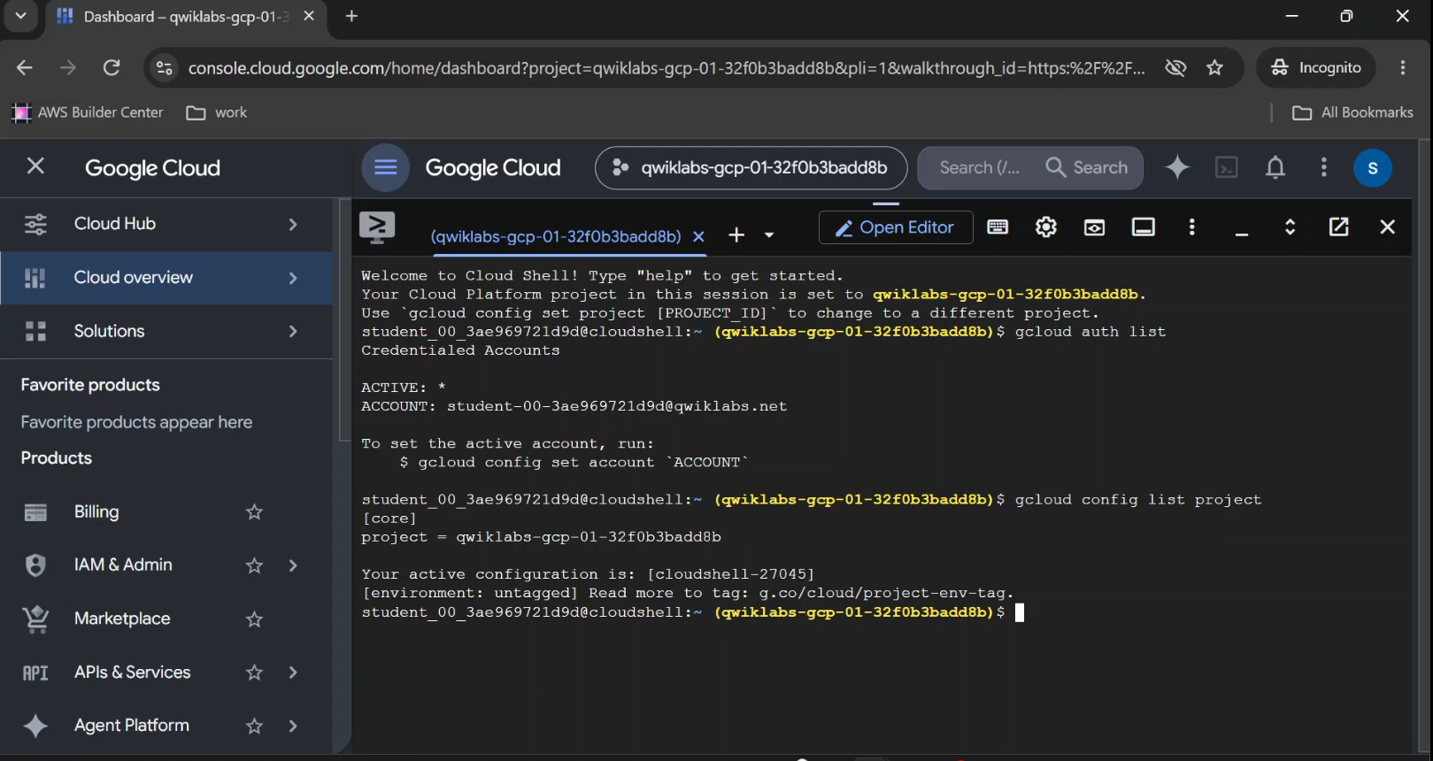Open Cloud Shell more options menu
The image size is (1433, 761).
[x=1192, y=227]
